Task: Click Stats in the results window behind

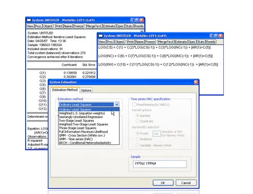Action: coord(129,26)
